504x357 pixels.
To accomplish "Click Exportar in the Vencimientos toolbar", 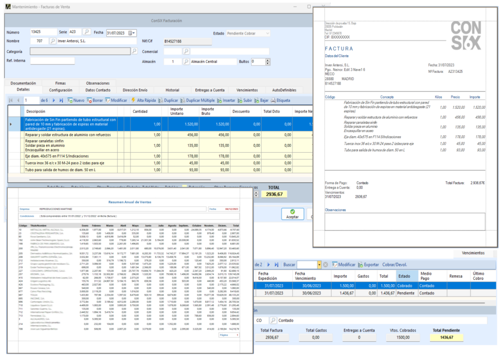I will point(364,264).
